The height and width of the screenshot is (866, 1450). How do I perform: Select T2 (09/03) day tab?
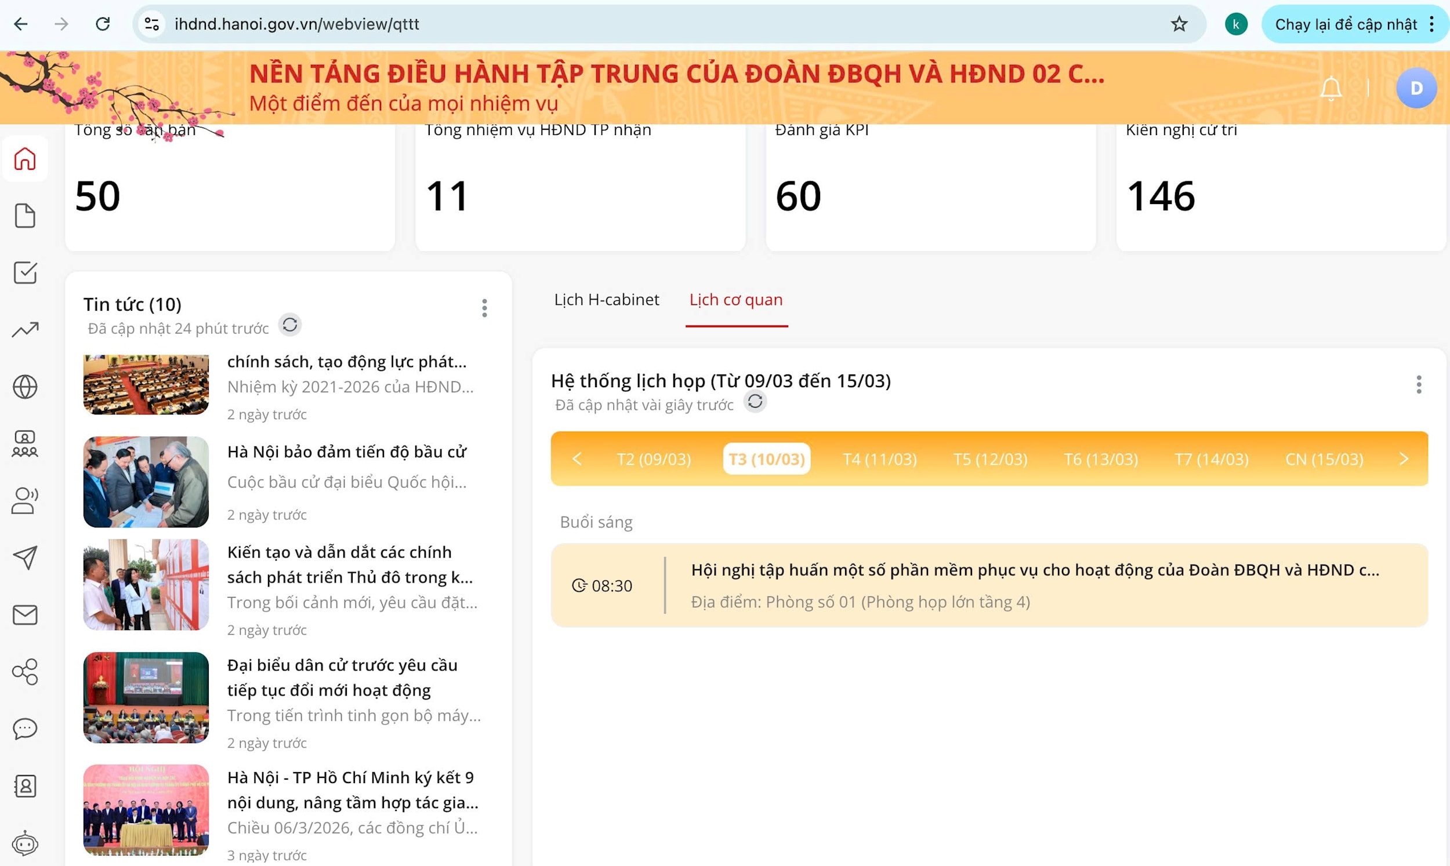654,459
